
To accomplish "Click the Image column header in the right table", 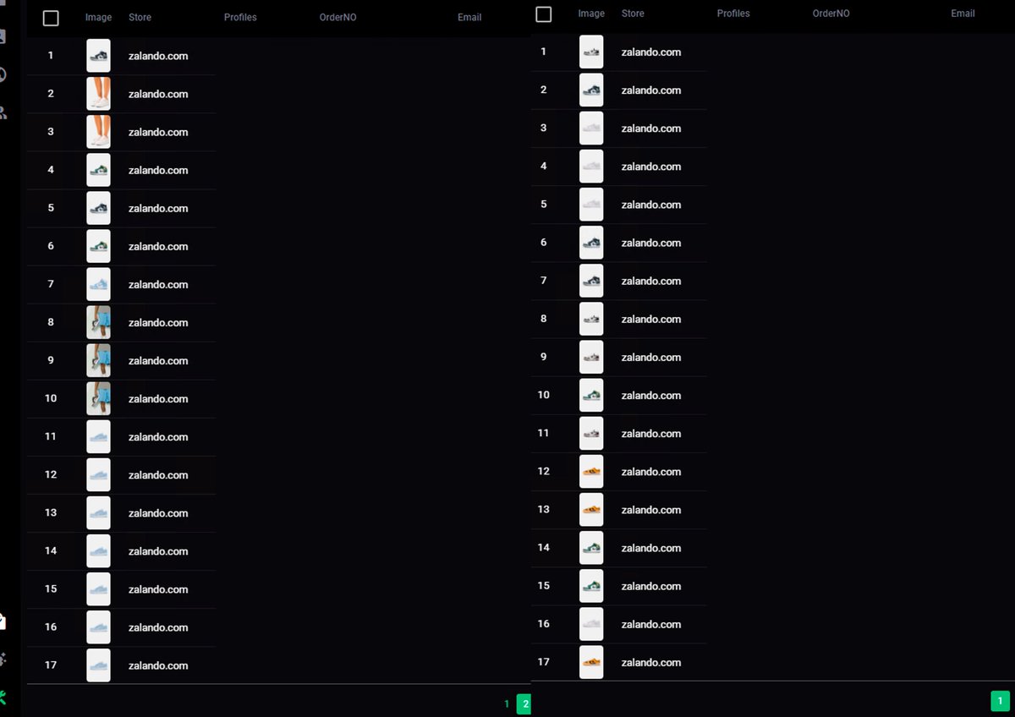I will tap(591, 14).
